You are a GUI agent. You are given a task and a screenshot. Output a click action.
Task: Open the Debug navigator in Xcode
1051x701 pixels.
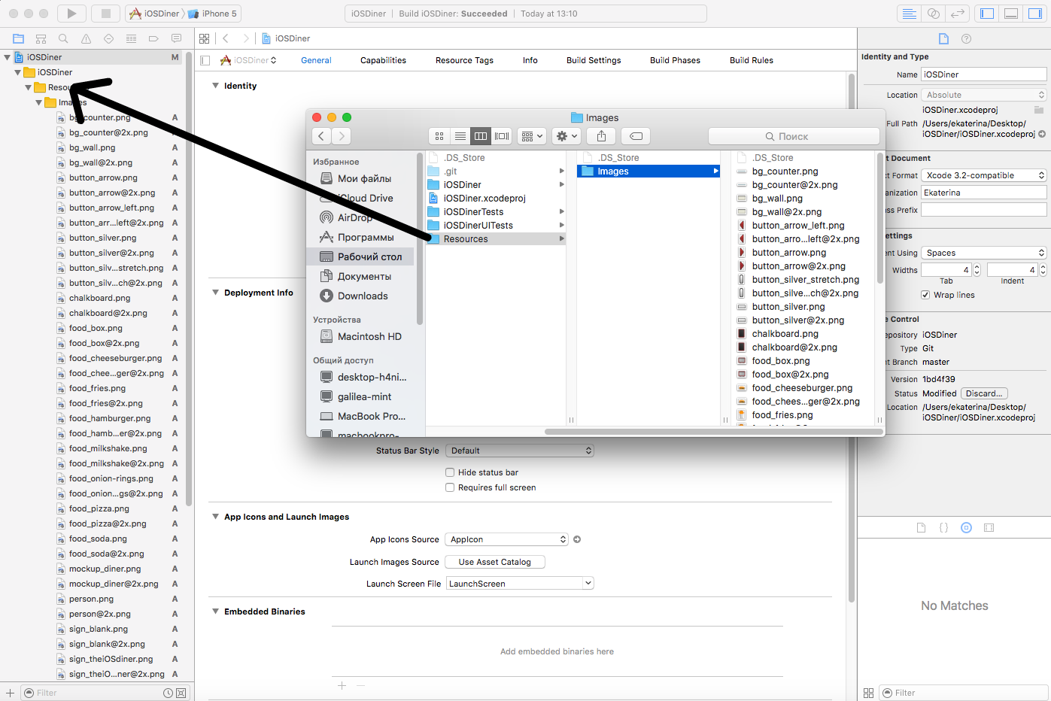pyautogui.click(x=131, y=38)
